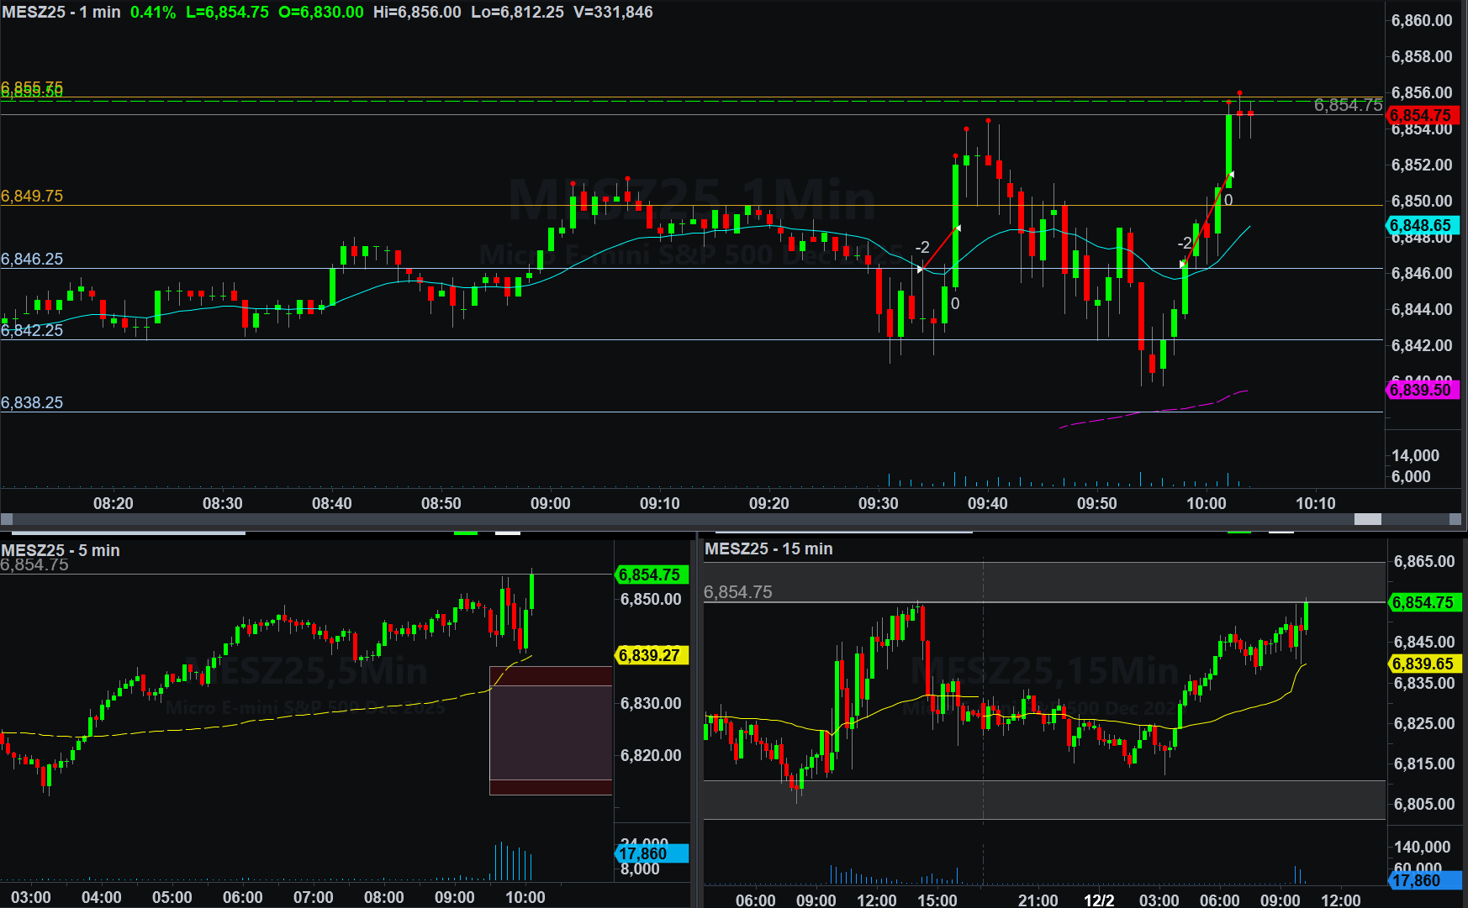Click the horizontal scrollbar thumb on the 1 min chart
This screenshot has width=1468, height=908.
(x=1367, y=519)
